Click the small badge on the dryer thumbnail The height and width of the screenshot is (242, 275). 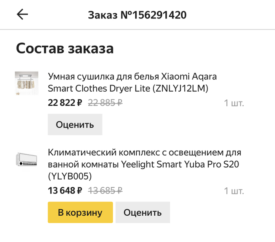click(x=18, y=94)
